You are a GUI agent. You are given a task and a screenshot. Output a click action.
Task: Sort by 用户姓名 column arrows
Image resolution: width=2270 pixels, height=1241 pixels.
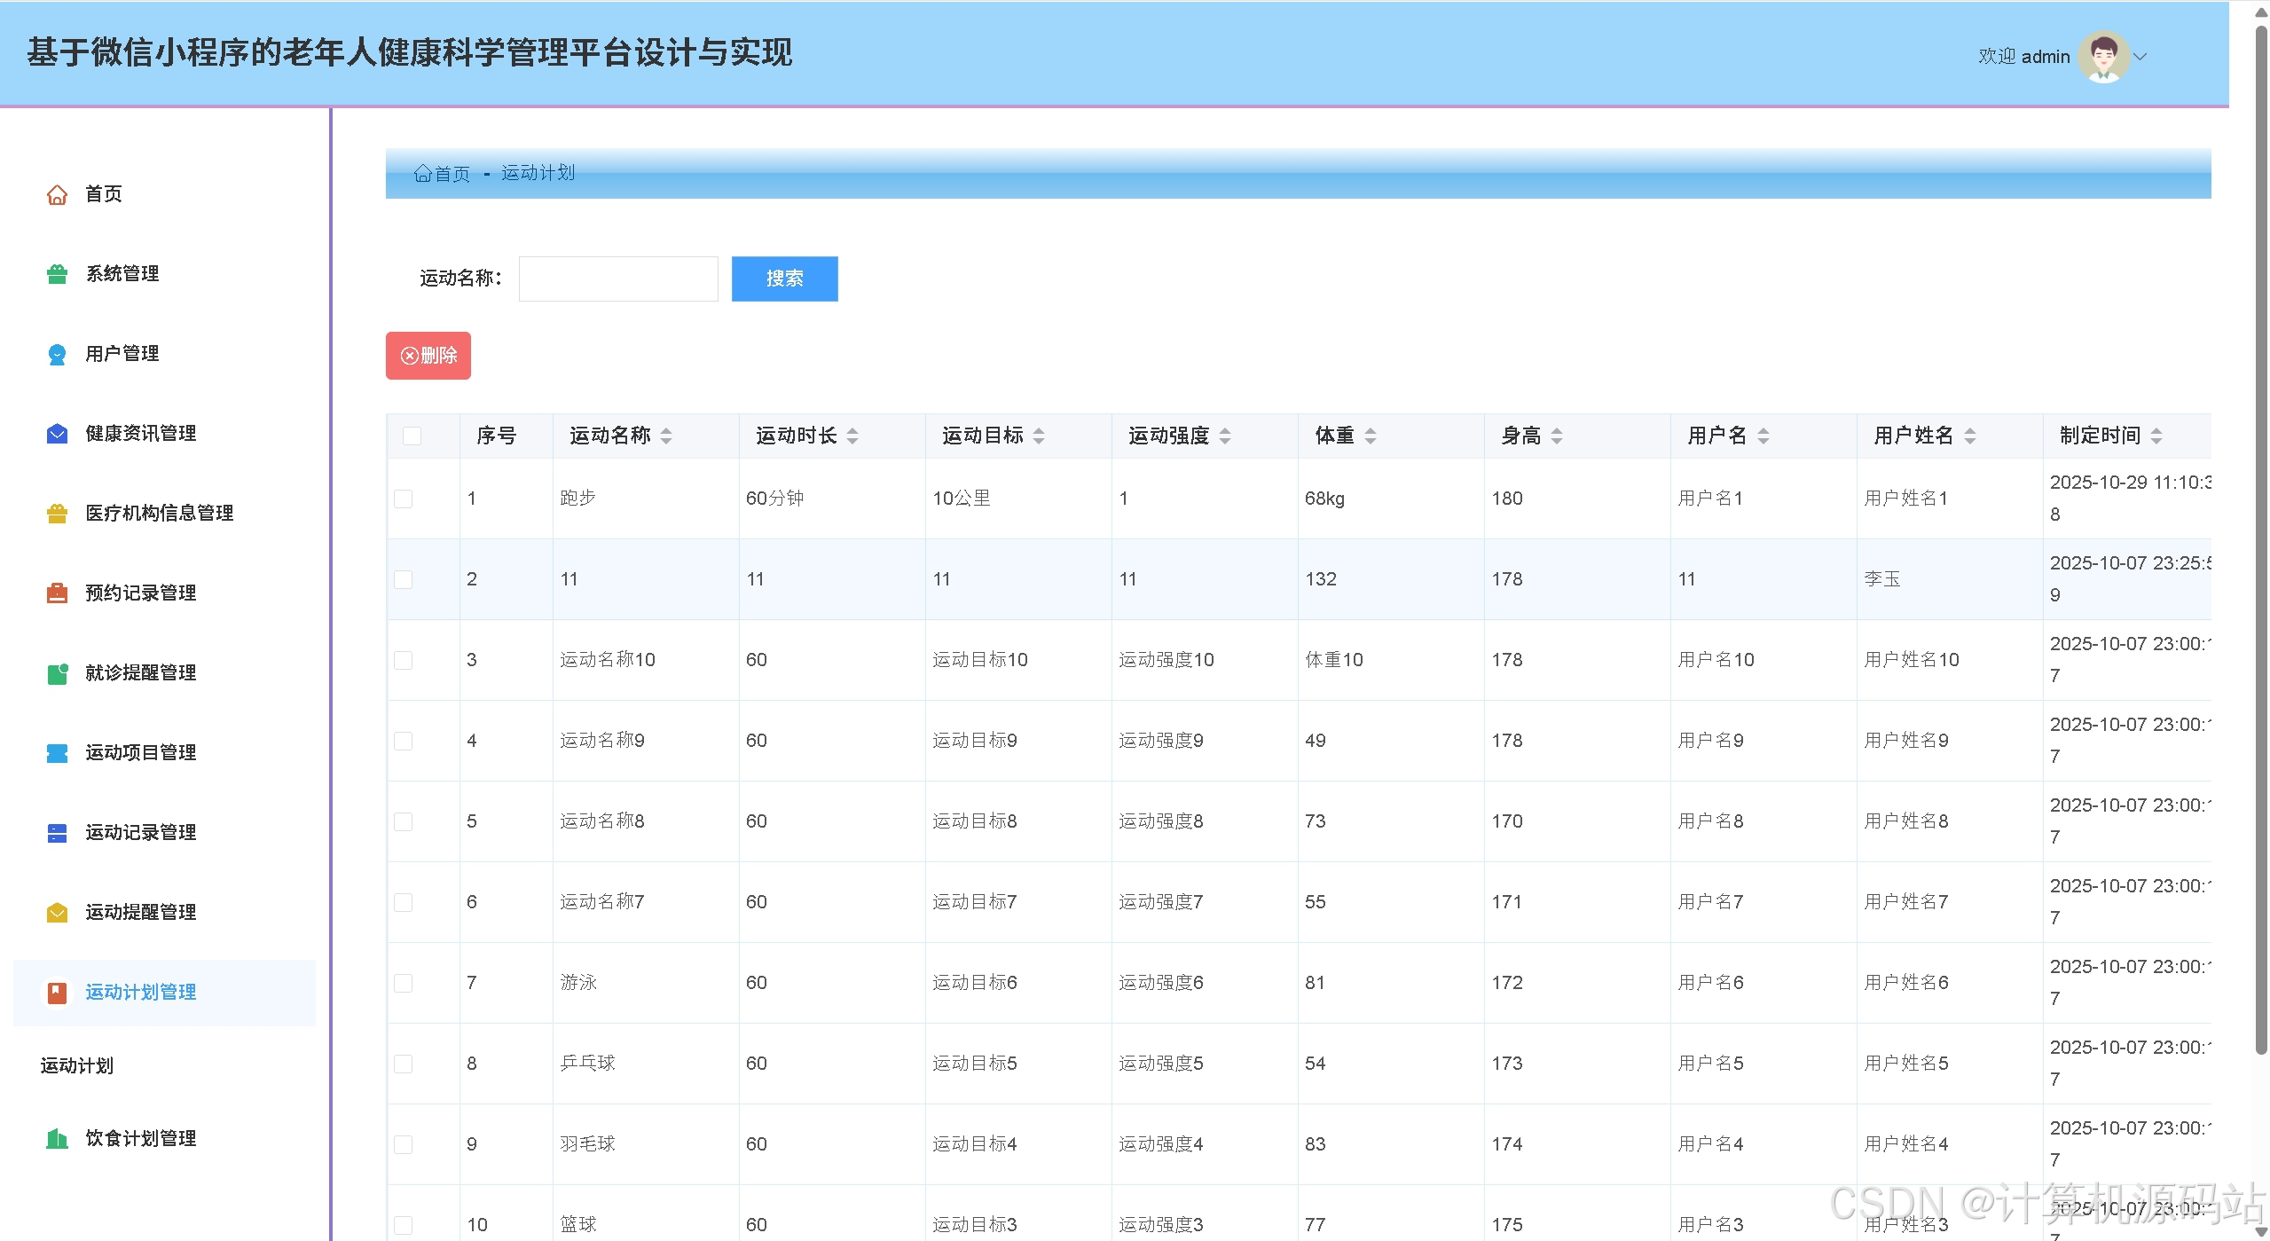pyautogui.click(x=1970, y=436)
